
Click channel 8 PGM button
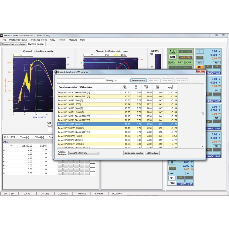172,183
